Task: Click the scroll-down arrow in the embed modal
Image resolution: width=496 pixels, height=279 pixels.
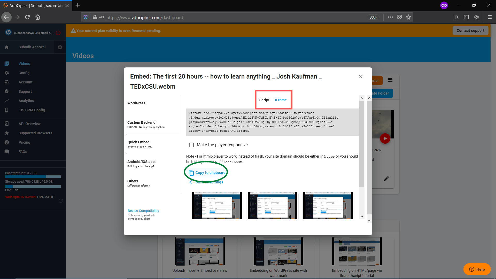Action: click(x=362, y=217)
